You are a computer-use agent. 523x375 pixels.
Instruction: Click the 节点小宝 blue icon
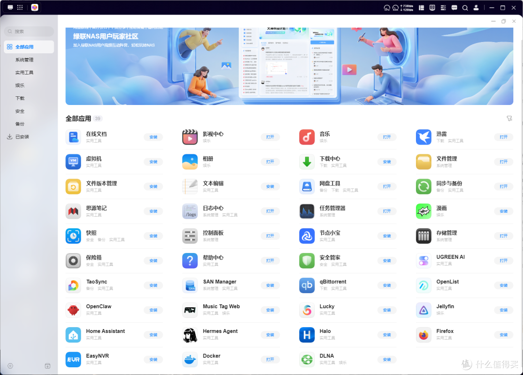click(307, 236)
